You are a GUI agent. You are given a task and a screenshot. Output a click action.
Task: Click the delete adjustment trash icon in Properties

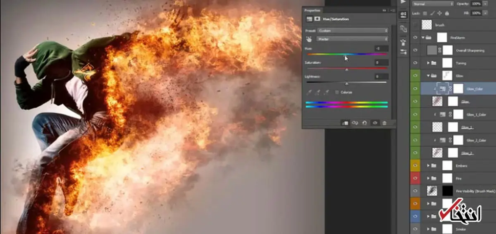coord(384,123)
